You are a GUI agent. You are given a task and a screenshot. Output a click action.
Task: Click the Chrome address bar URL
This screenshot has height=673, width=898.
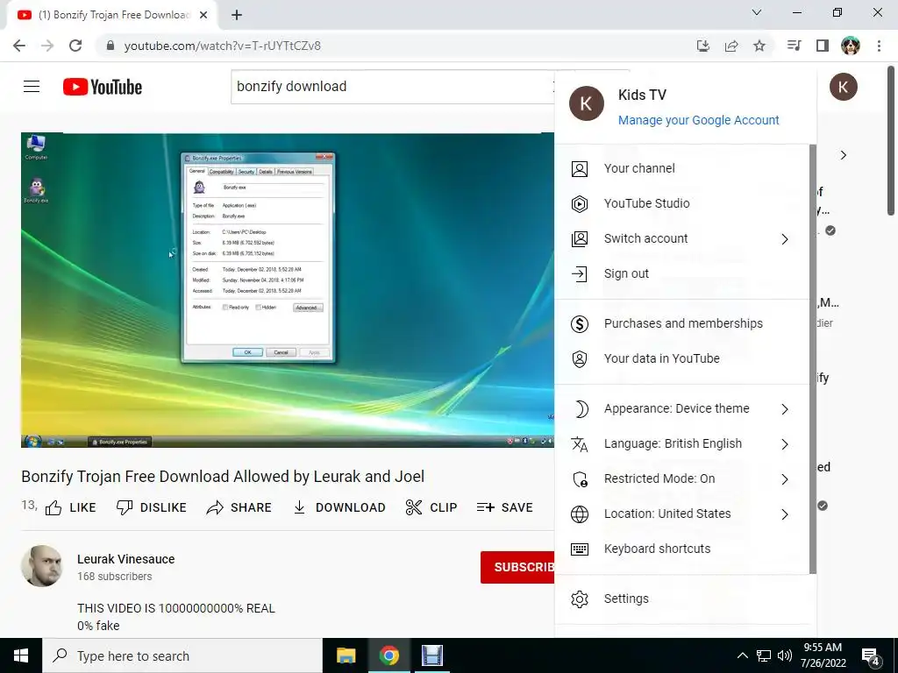pyautogui.click(x=222, y=46)
